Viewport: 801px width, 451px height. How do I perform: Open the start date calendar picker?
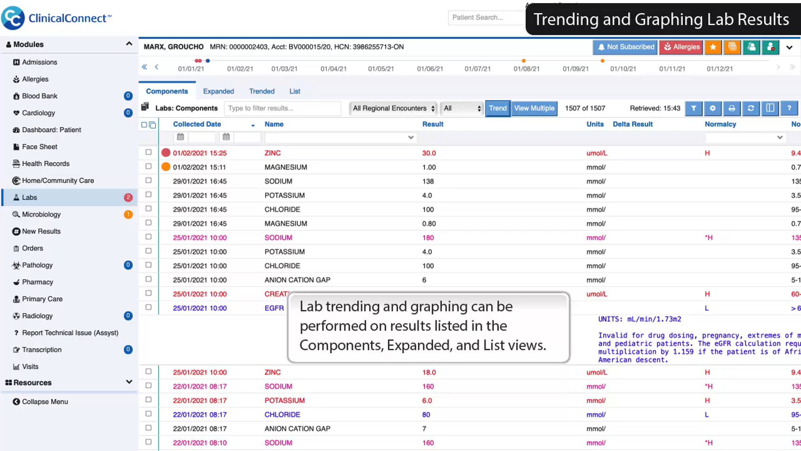click(180, 137)
